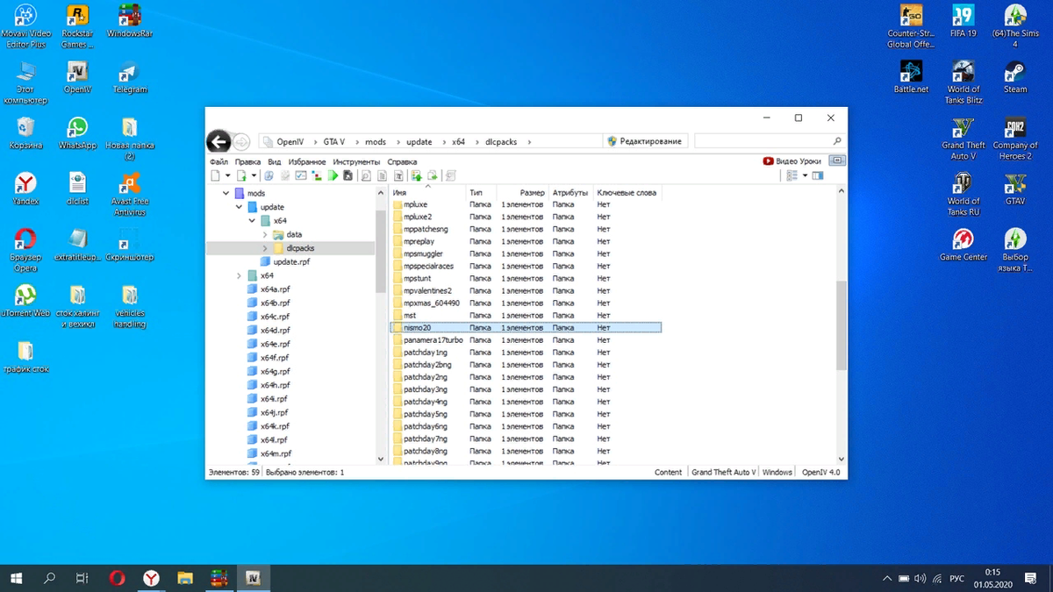
Task: Open the Инструменты menu
Action: tap(356, 161)
